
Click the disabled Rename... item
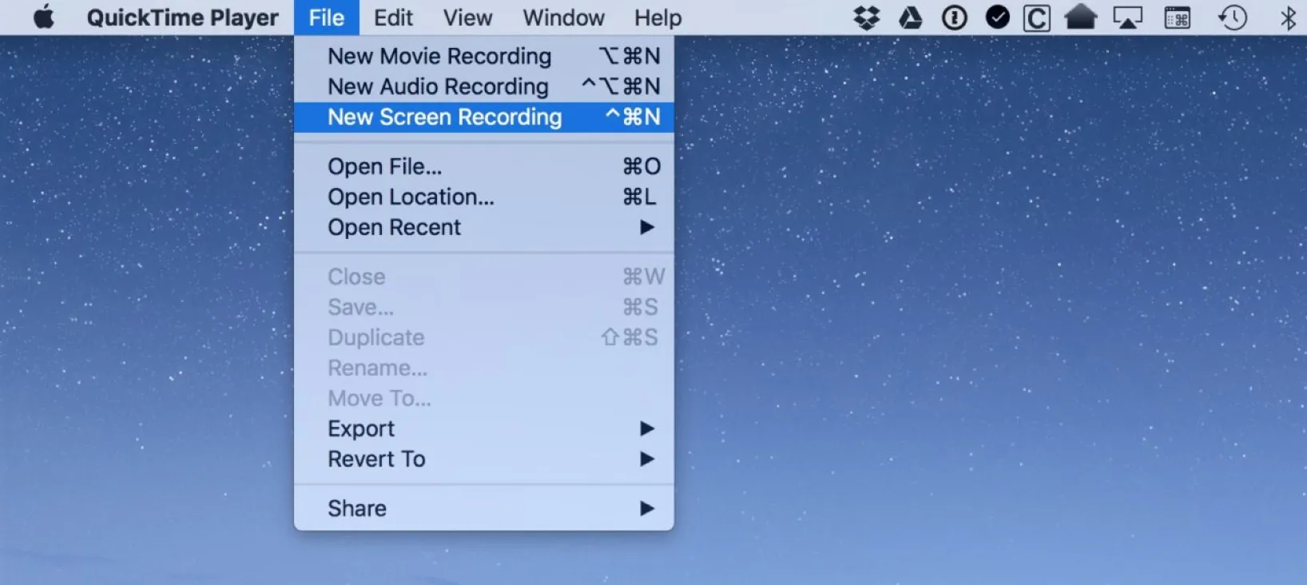pyautogui.click(x=483, y=368)
